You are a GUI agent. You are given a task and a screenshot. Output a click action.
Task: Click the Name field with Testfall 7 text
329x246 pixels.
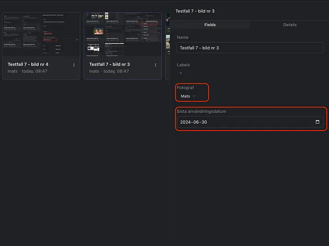[250, 48]
